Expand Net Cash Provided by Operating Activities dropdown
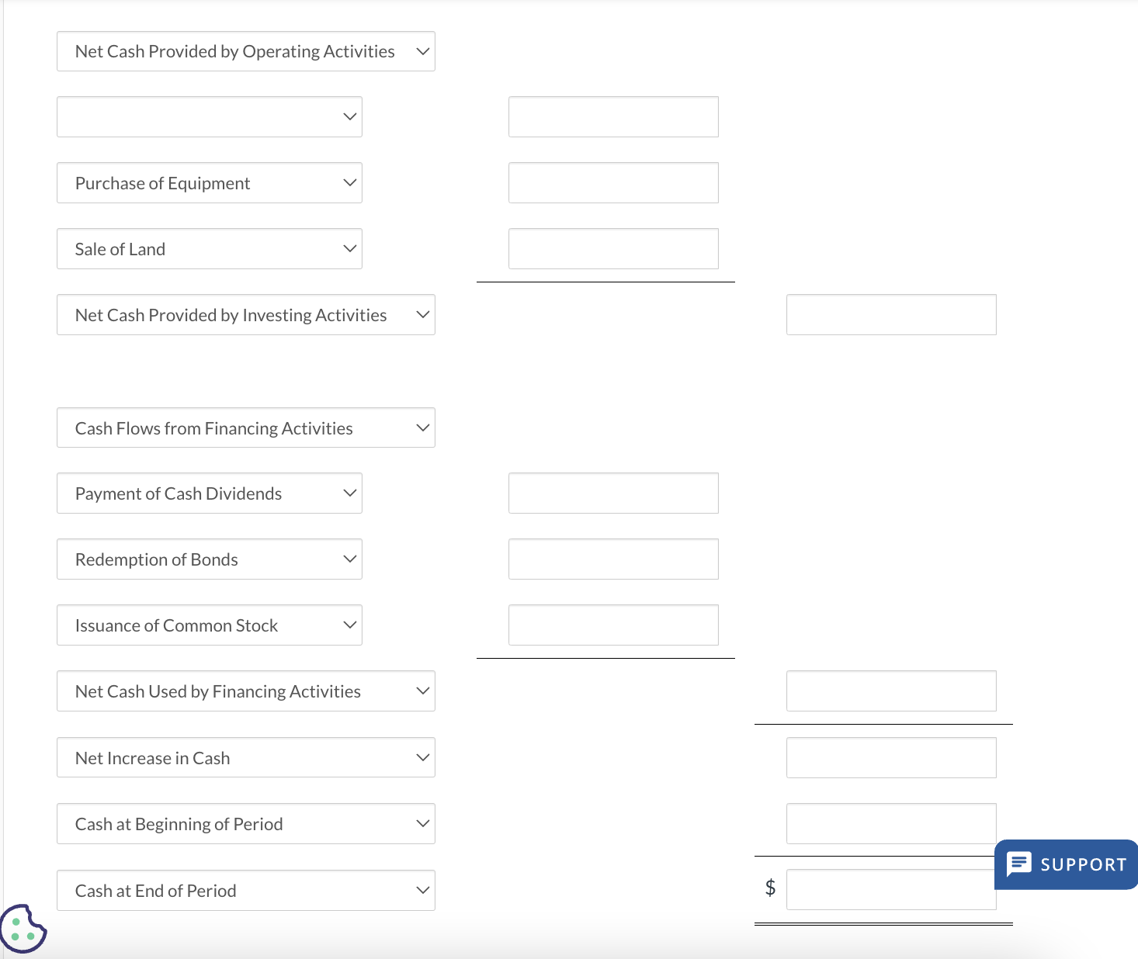Viewport: 1138px width, 959px height. tap(245, 51)
